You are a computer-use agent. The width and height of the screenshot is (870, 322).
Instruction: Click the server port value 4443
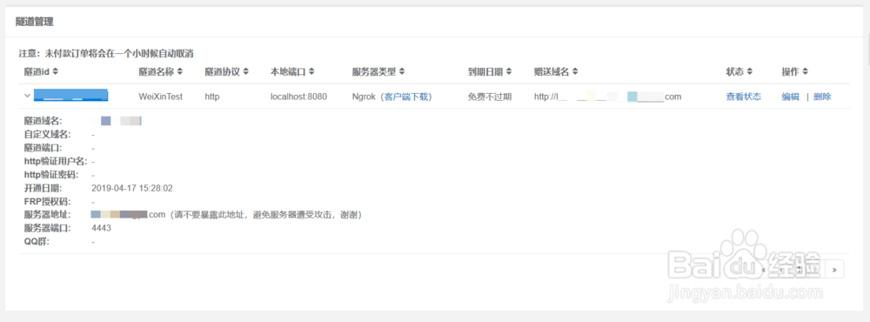pyautogui.click(x=101, y=228)
